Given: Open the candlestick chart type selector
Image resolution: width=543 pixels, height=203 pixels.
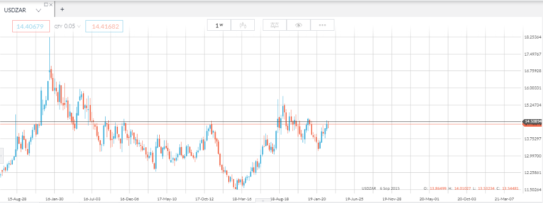Looking at the screenshot, I should (x=243, y=25).
